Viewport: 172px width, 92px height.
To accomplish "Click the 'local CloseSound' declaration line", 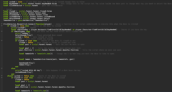I will tap(26, 15).
